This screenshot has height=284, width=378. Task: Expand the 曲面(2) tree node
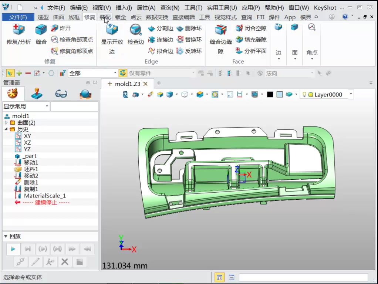(7, 122)
